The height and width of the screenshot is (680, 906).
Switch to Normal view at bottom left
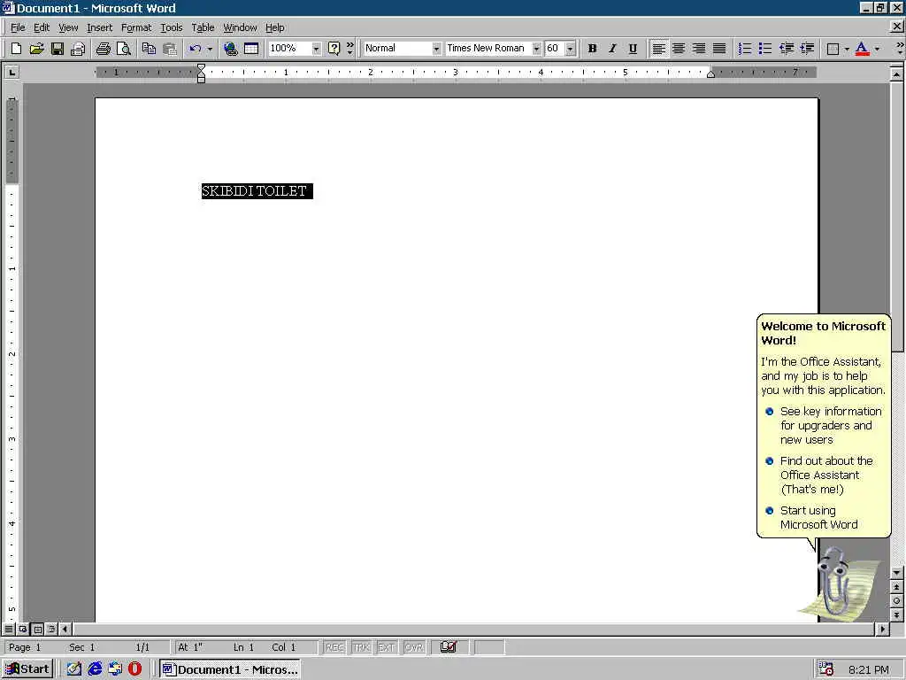pos(9,629)
